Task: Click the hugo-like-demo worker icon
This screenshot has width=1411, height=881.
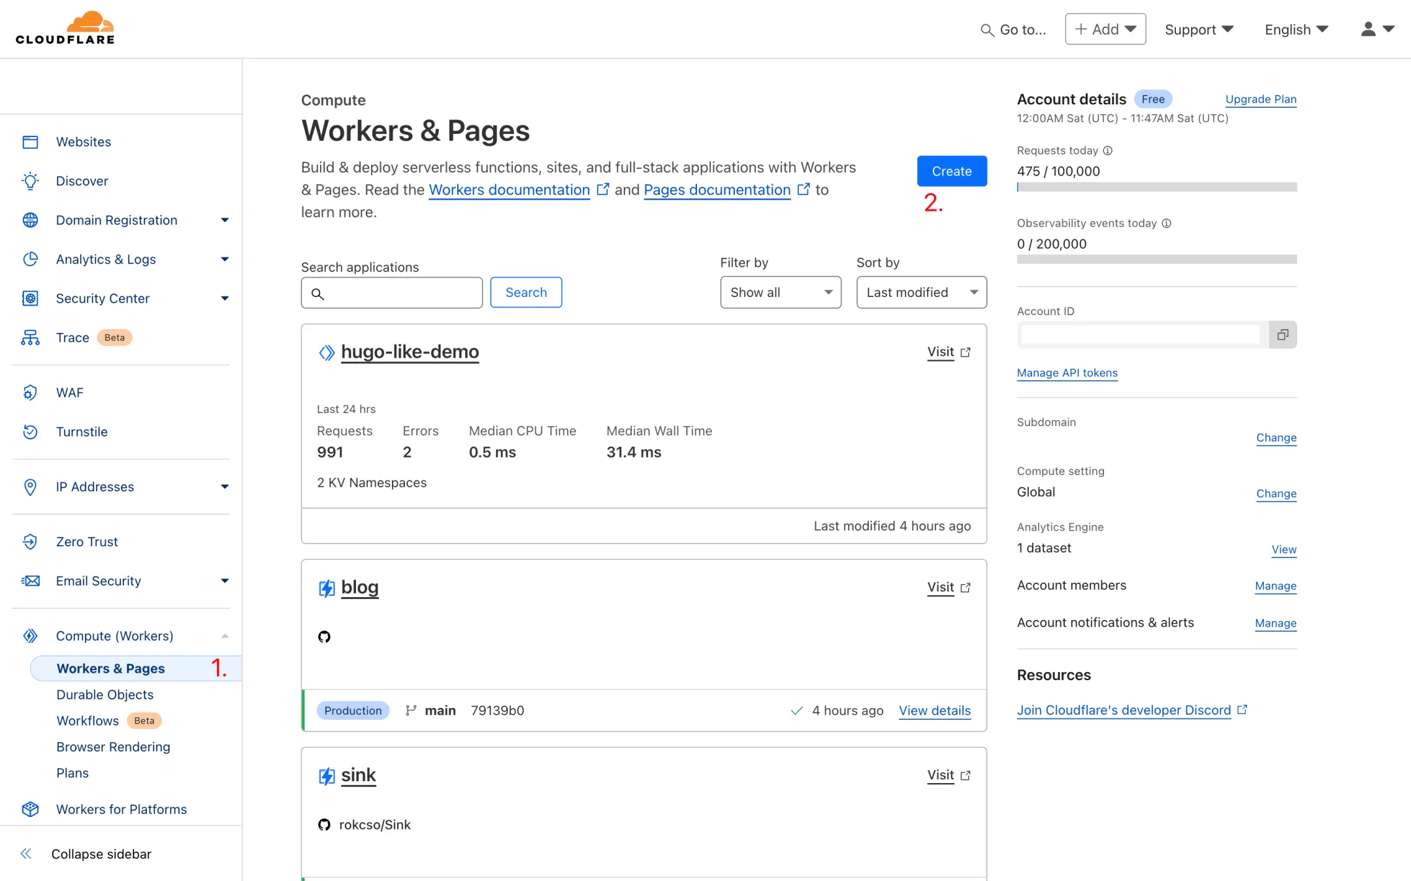Action: click(327, 352)
